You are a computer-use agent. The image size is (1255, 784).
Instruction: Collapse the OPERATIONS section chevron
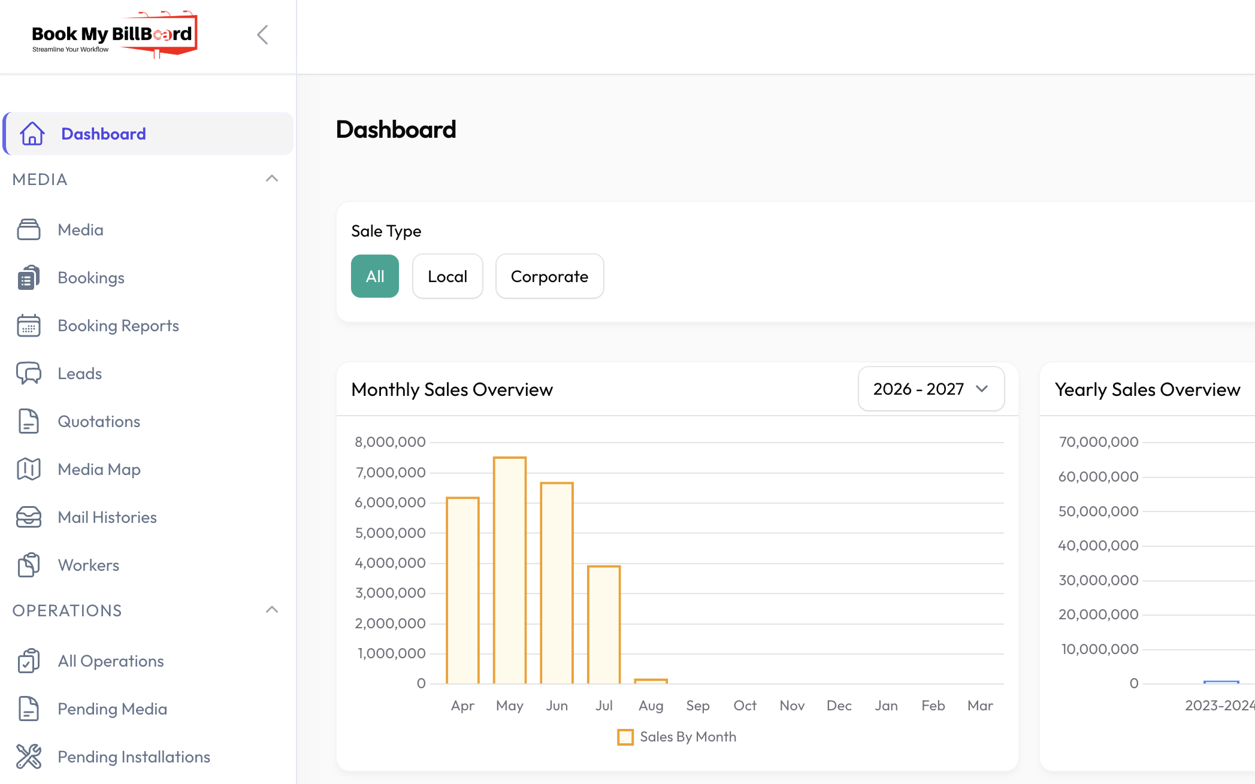[272, 610]
